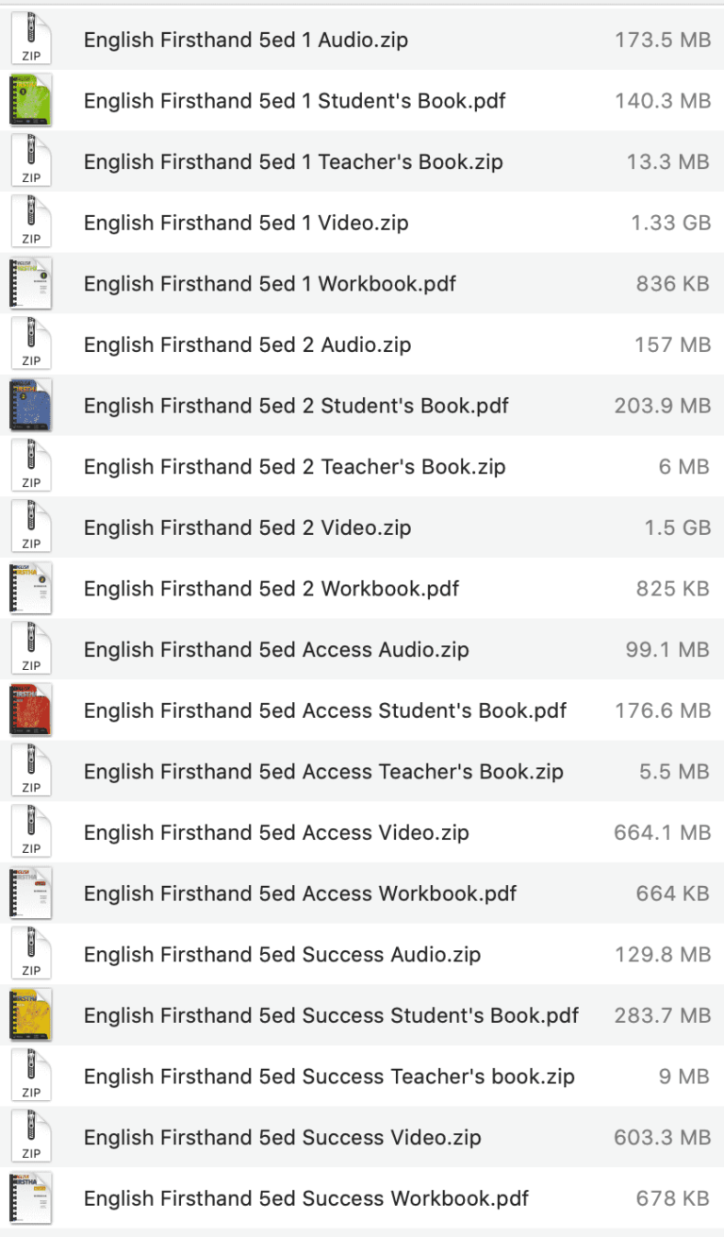Viewport: 724px width, 1237px height.
Task: Click the yellow Success Student's Book thumbnail
Action: pyautogui.click(x=31, y=1015)
